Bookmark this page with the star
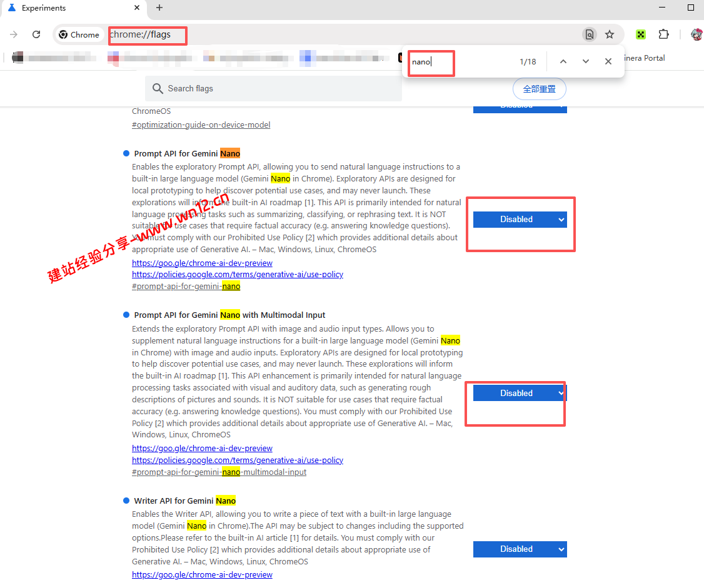Viewport: 704px width, 580px height. click(x=609, y=34)
